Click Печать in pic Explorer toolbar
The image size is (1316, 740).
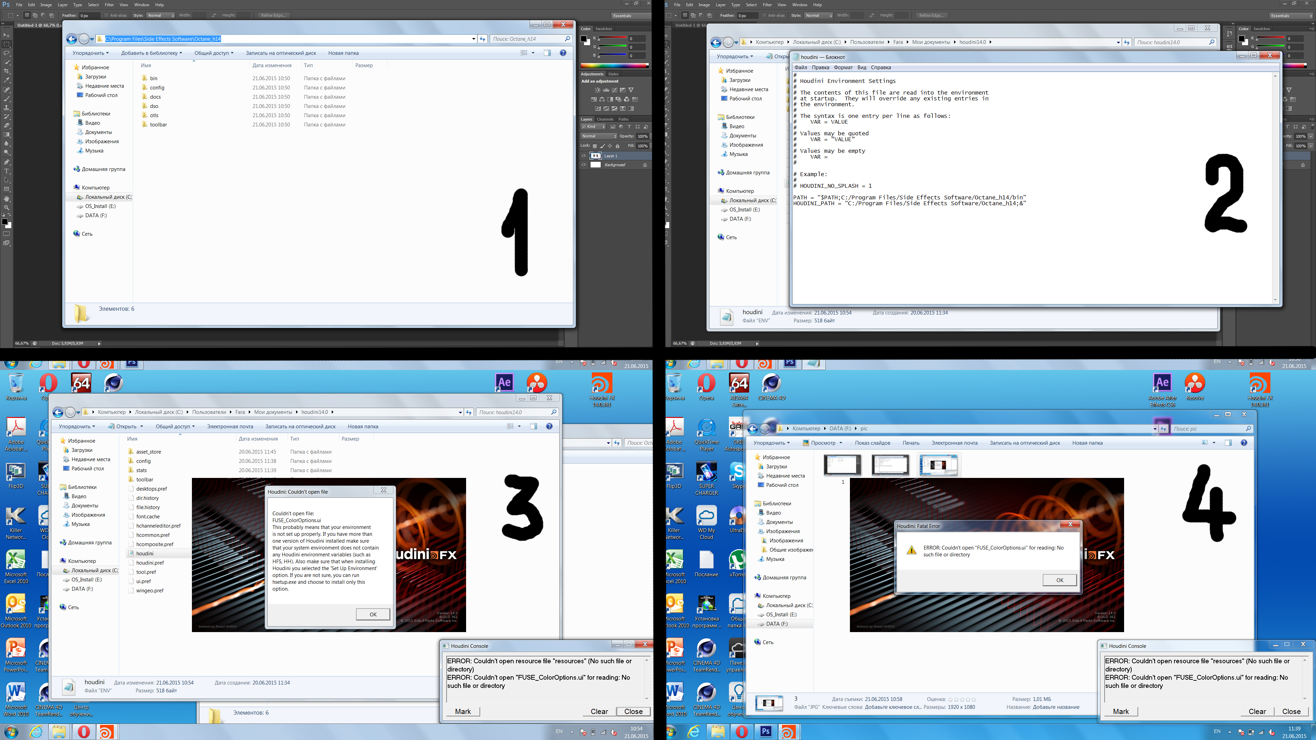click(911, 443)
